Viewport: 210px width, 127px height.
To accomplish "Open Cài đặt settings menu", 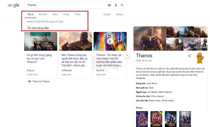I will coord(107,14).
